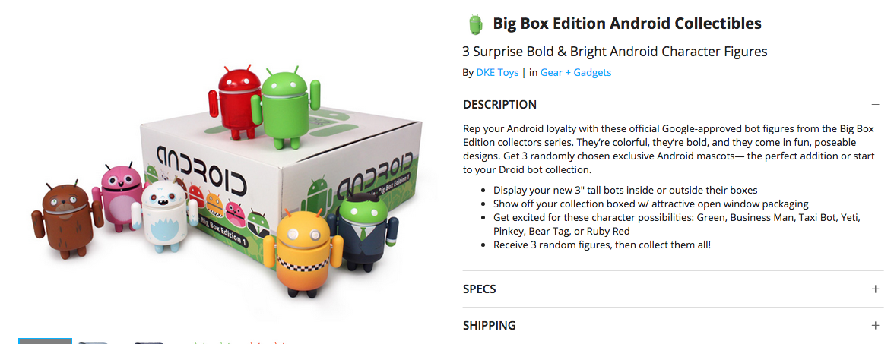
Task: Select the second product thumbnail
Action: pos(94,342)
